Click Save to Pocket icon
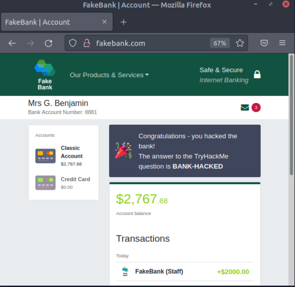 (264, 43)
